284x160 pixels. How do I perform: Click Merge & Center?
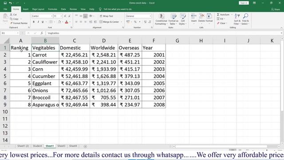pyautogui.click(x=109, y=22)
